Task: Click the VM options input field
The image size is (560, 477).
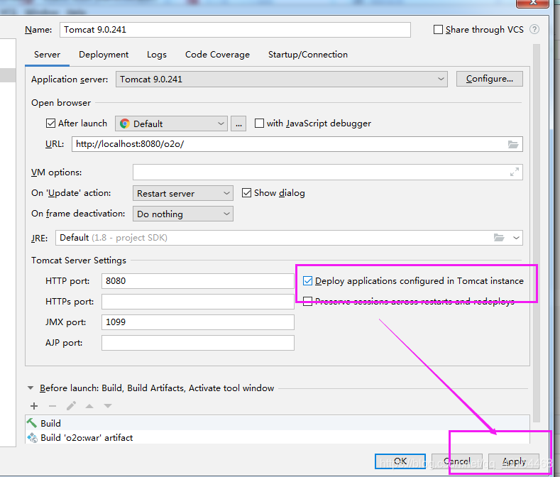Action: [x=327, y=172]
